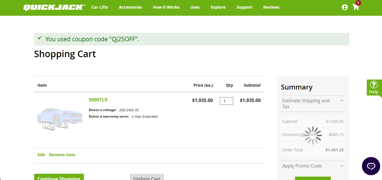Image resolution: width=382 pixels, height=180 pixels.
Task: Open the green Help tab
Action: [x=374, y=88]
